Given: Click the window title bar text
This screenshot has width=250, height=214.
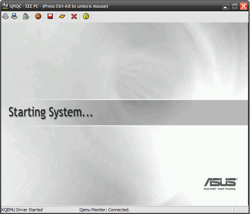Looking at the screenshot, I should point(59,6).
